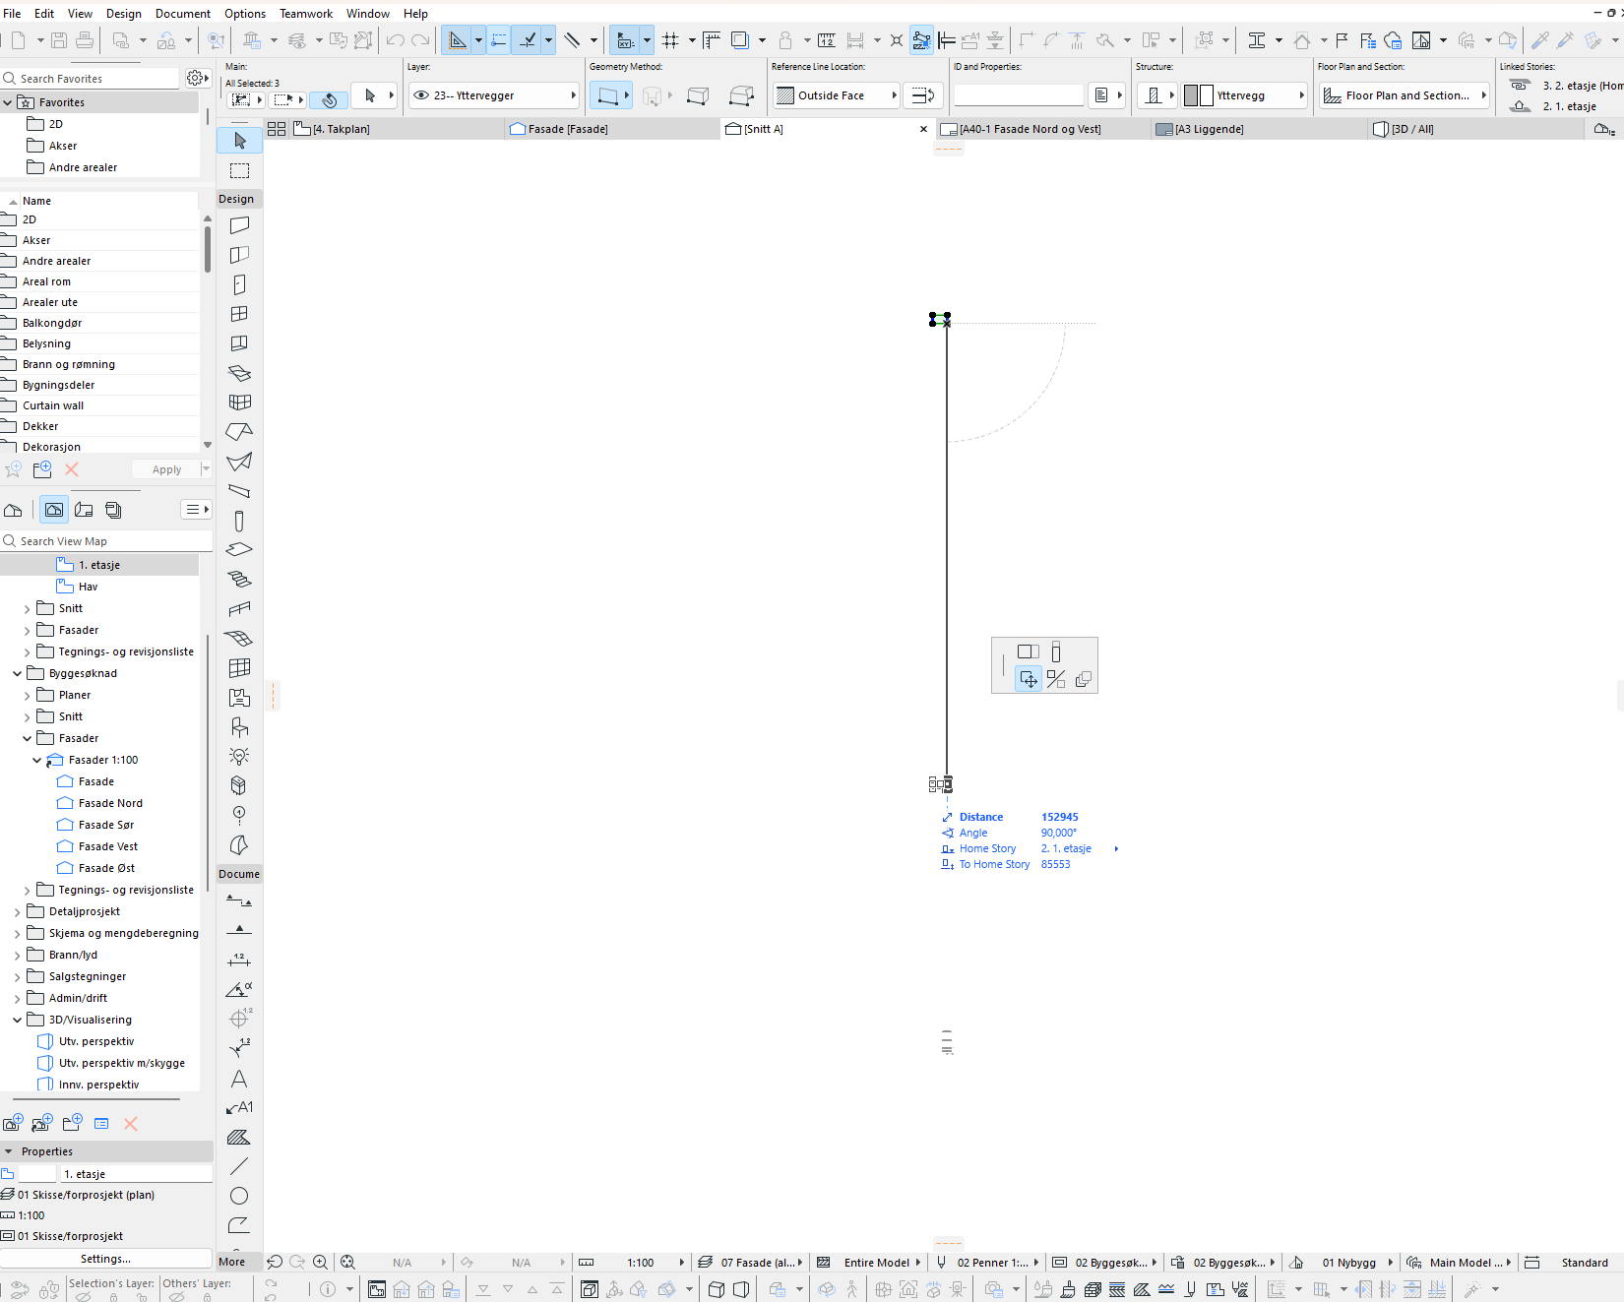This screenshot has width=1624, height=1302.
Task: Open the Teamwork menu
Action: pyautogui.click(x=305, y=14)
